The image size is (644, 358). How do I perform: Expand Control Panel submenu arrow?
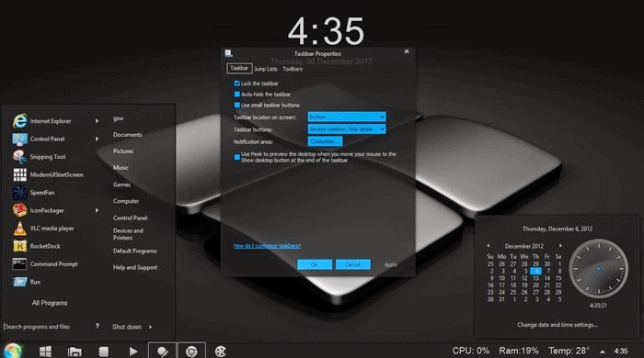pos(97,139)
